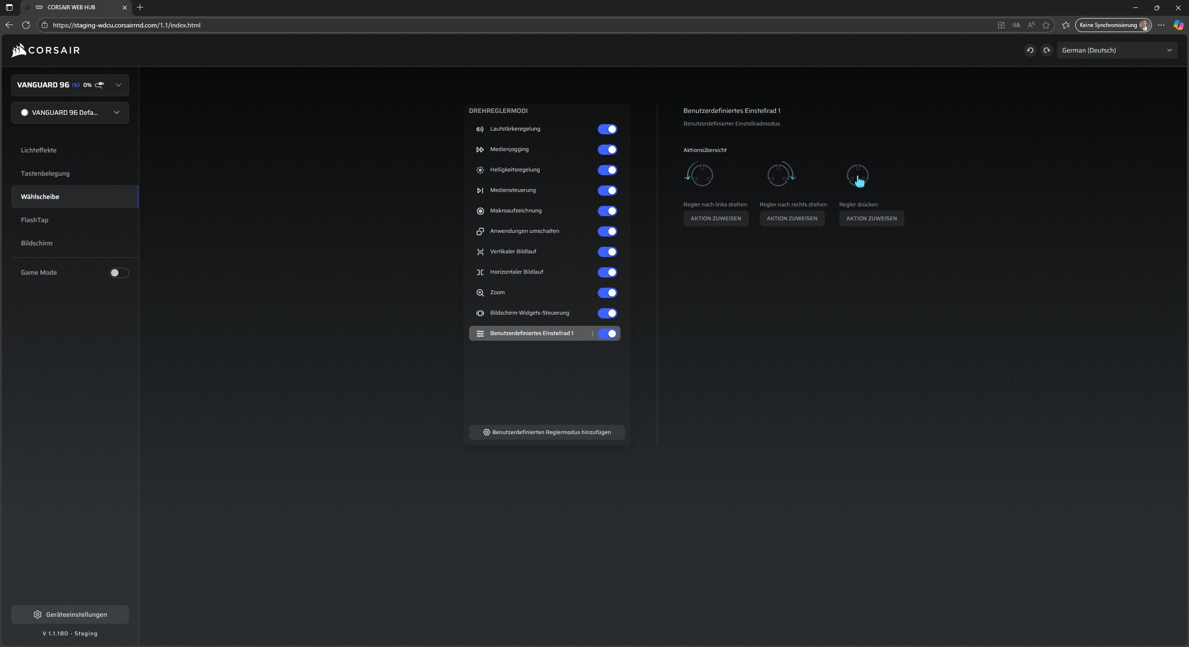Viewport: 1189px width, 647px height.
Task: Click the Lautstärkeregelung speaker icon
Action: point(480,129)
